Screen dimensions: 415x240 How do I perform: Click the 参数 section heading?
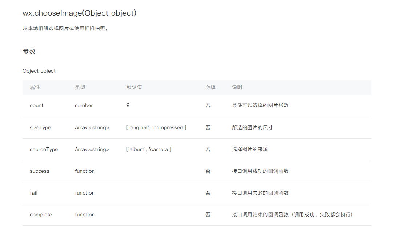click(x=29, y=52)
